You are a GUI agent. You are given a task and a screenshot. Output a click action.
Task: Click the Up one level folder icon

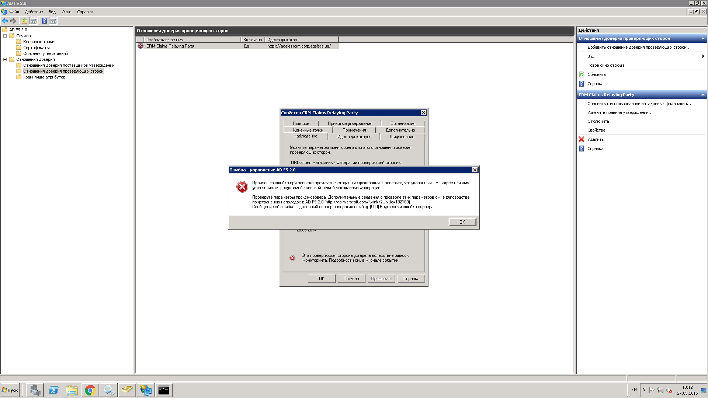[25, 21]
